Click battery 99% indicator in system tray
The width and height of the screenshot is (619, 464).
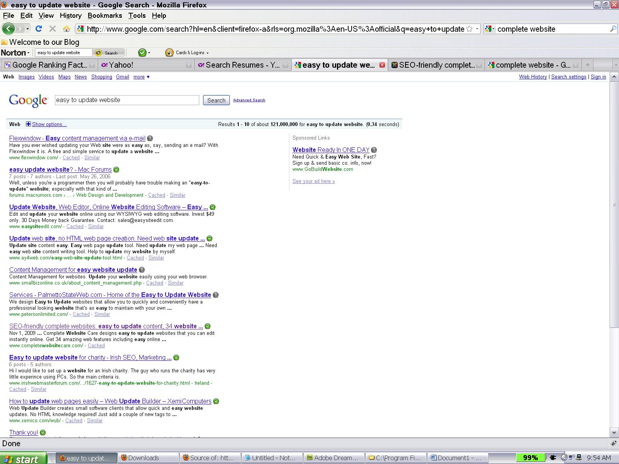tap(530, 458)
